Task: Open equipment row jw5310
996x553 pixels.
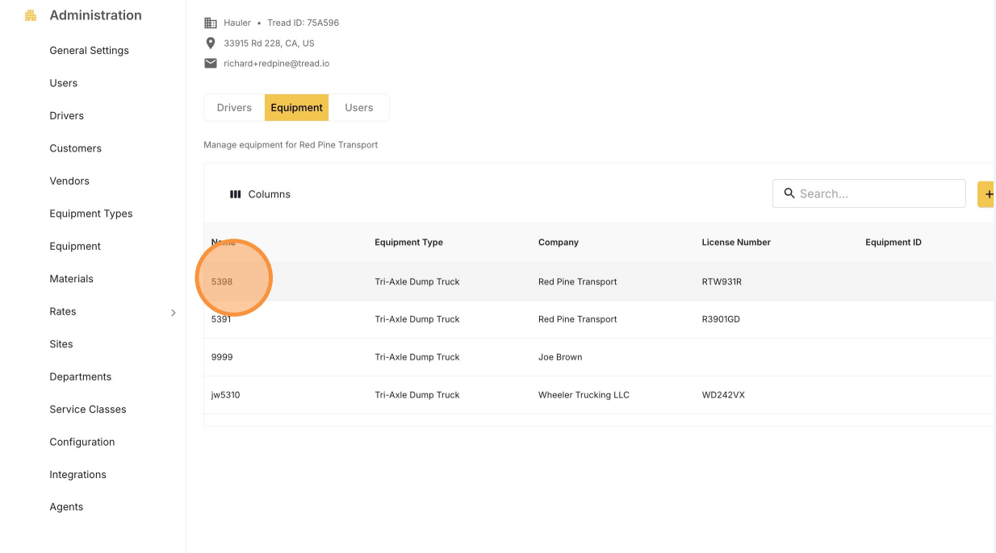Action: click(599, 395)
